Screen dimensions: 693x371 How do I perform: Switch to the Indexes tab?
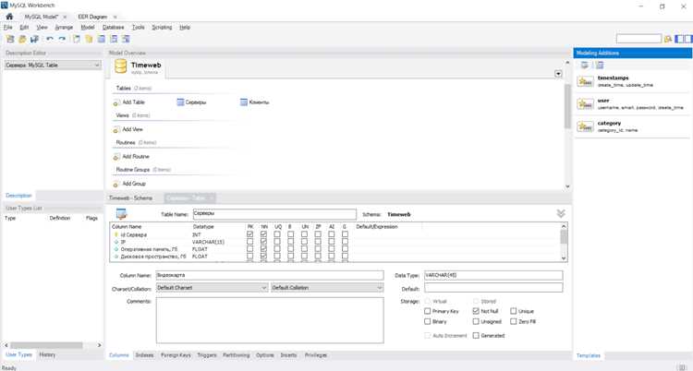click(x=144, y=355)
